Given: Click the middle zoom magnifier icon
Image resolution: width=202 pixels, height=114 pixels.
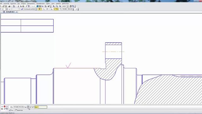Looking at the screenshot, I should tap(57, 6).
